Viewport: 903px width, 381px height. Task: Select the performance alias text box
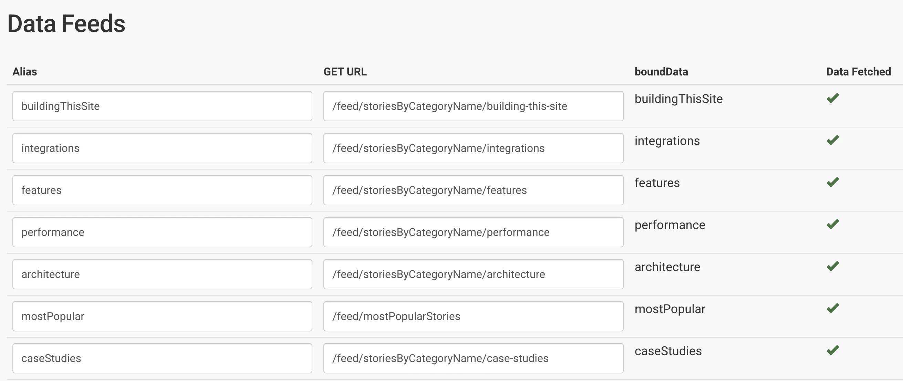[x=162, y=233]
